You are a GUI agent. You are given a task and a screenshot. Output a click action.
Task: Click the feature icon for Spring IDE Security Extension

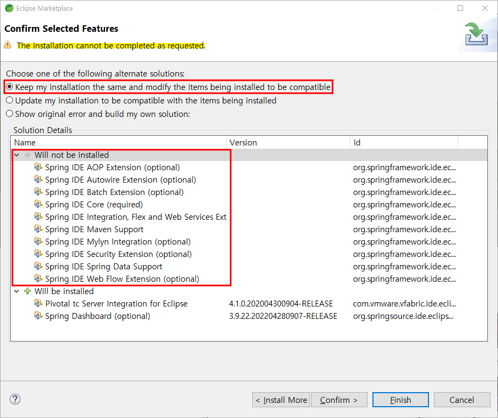(38, 254)
